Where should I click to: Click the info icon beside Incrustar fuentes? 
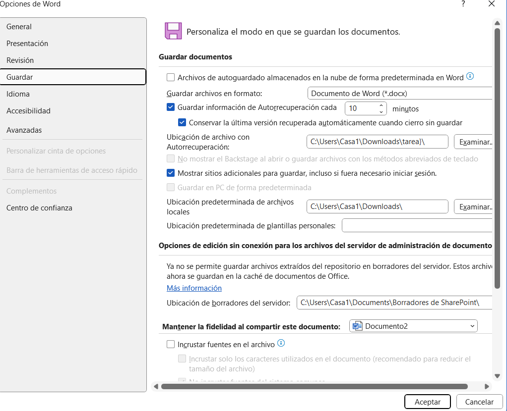pyautogui.click(x=281, y=343)
